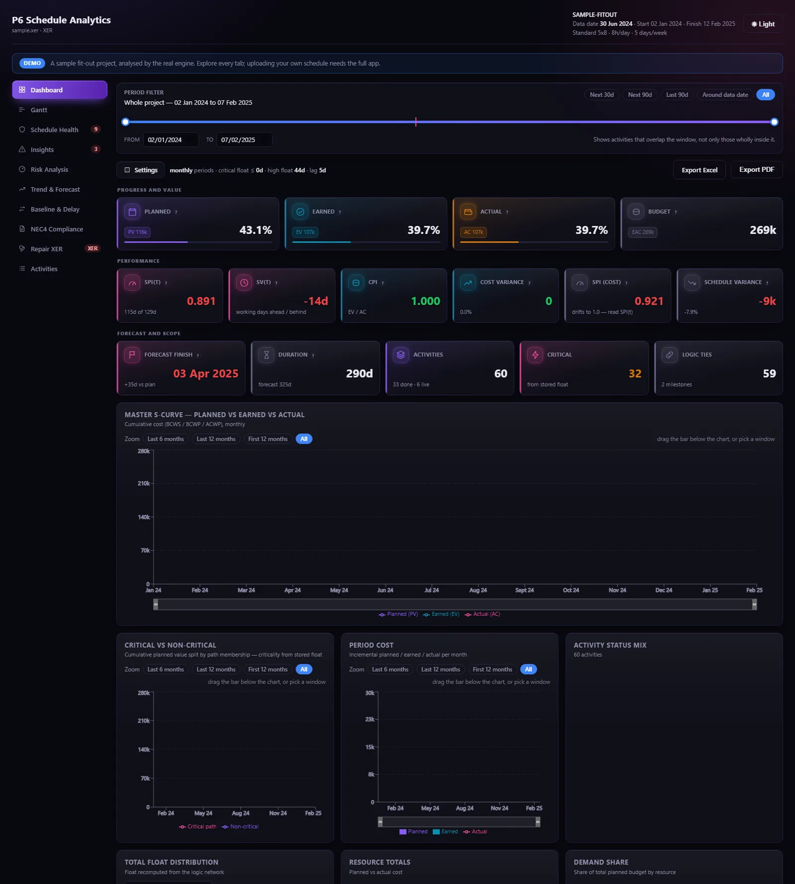The width and height of the screenshot is (795, 884).
Task: Click the Gantt bars icon
Action: click(x=22, y=110)
